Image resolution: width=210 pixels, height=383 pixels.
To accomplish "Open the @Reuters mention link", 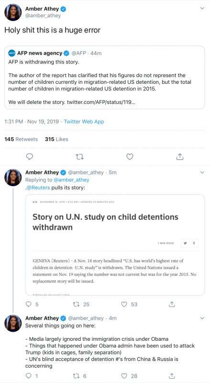I will (39, 188).
